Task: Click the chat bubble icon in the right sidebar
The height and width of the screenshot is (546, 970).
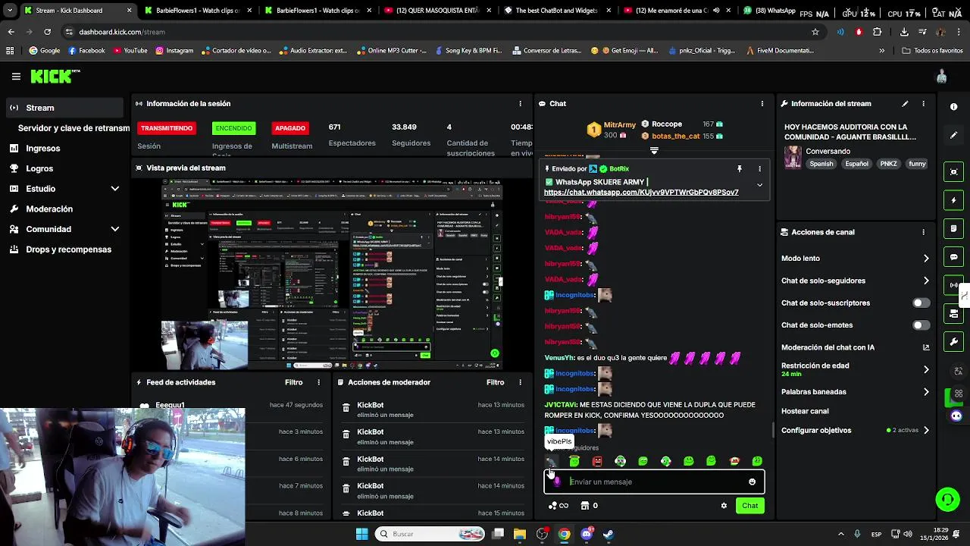Action: pos(954,257)
